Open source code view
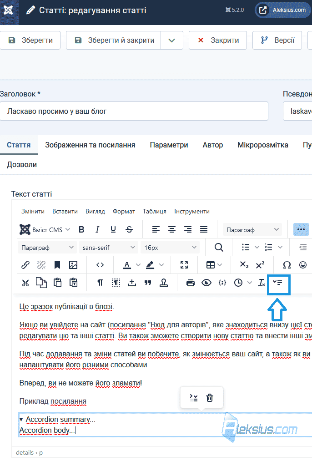The image size is (312, 461). (x=100, y=265)
